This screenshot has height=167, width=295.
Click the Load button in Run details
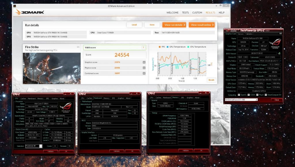click(134, 25)
